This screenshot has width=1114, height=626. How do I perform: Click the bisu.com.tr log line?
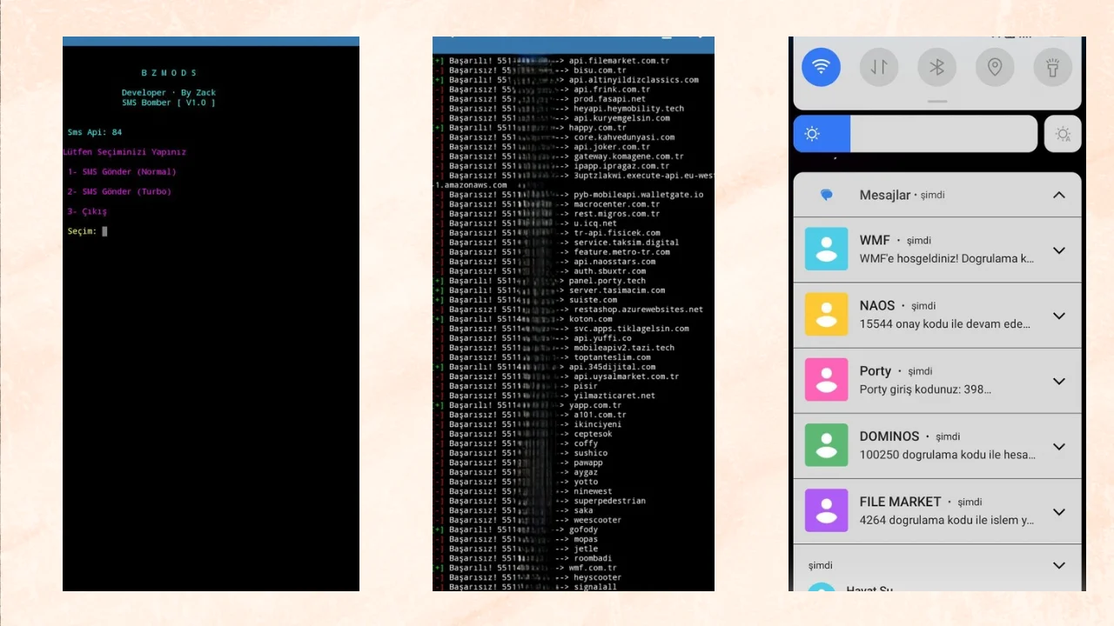(530, 70)
